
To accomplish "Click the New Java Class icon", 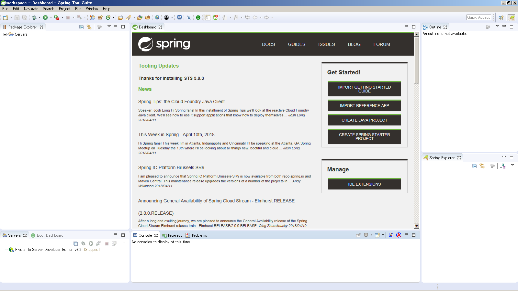I will (x=108, y=17).
